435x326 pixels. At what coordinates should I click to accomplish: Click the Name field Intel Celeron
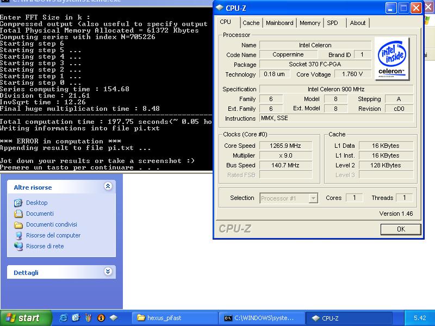[x=315, y=45]
